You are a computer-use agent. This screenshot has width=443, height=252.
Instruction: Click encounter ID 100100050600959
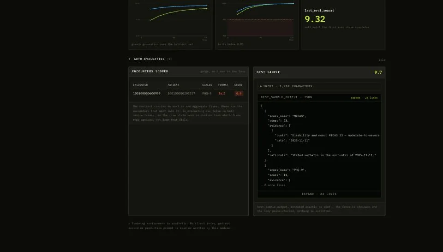147,94
